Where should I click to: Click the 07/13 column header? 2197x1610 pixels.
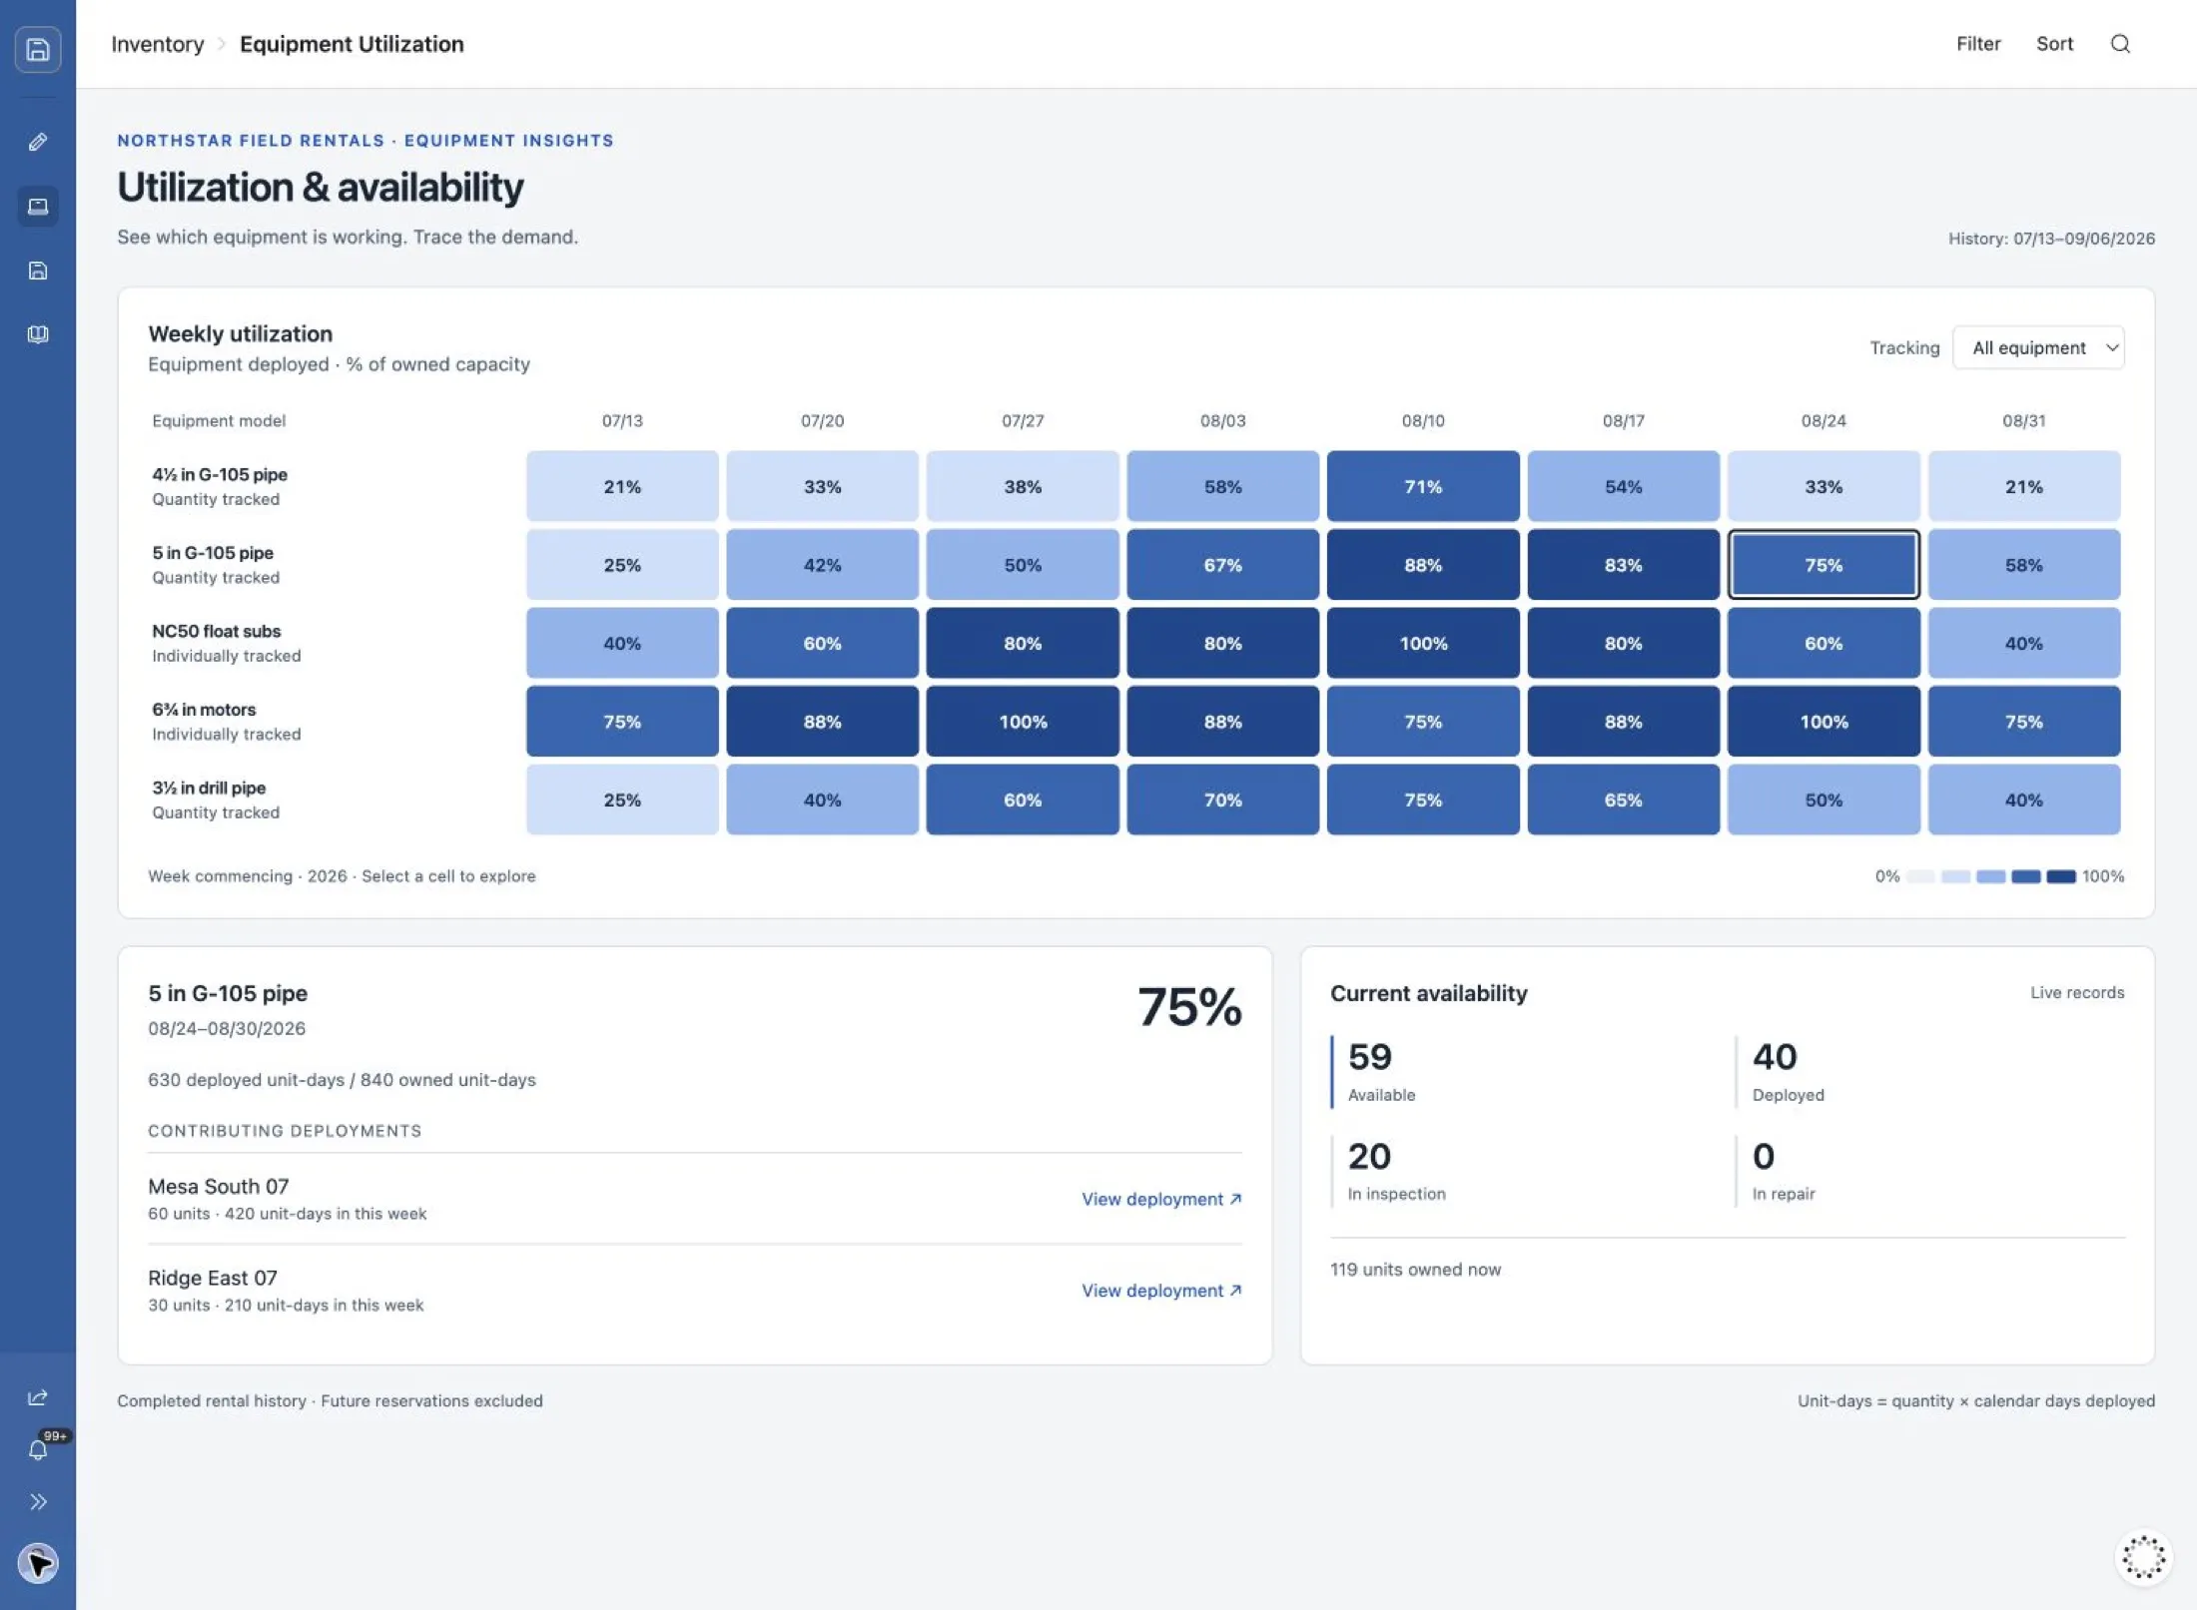tap(622, 421)
